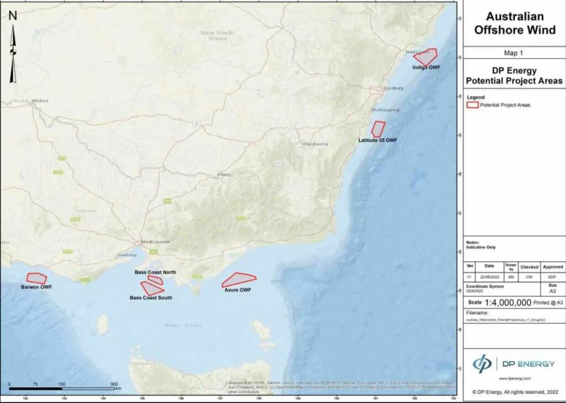Select the Barwon OWF project area polygon

click(x=37, y=279)
